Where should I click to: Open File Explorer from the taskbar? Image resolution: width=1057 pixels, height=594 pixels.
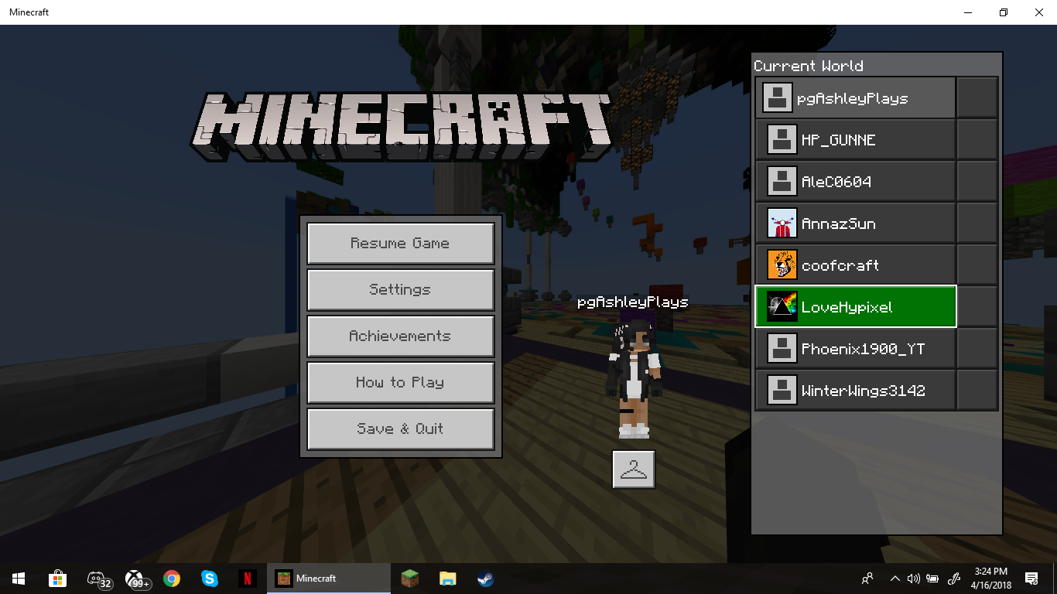447,579
